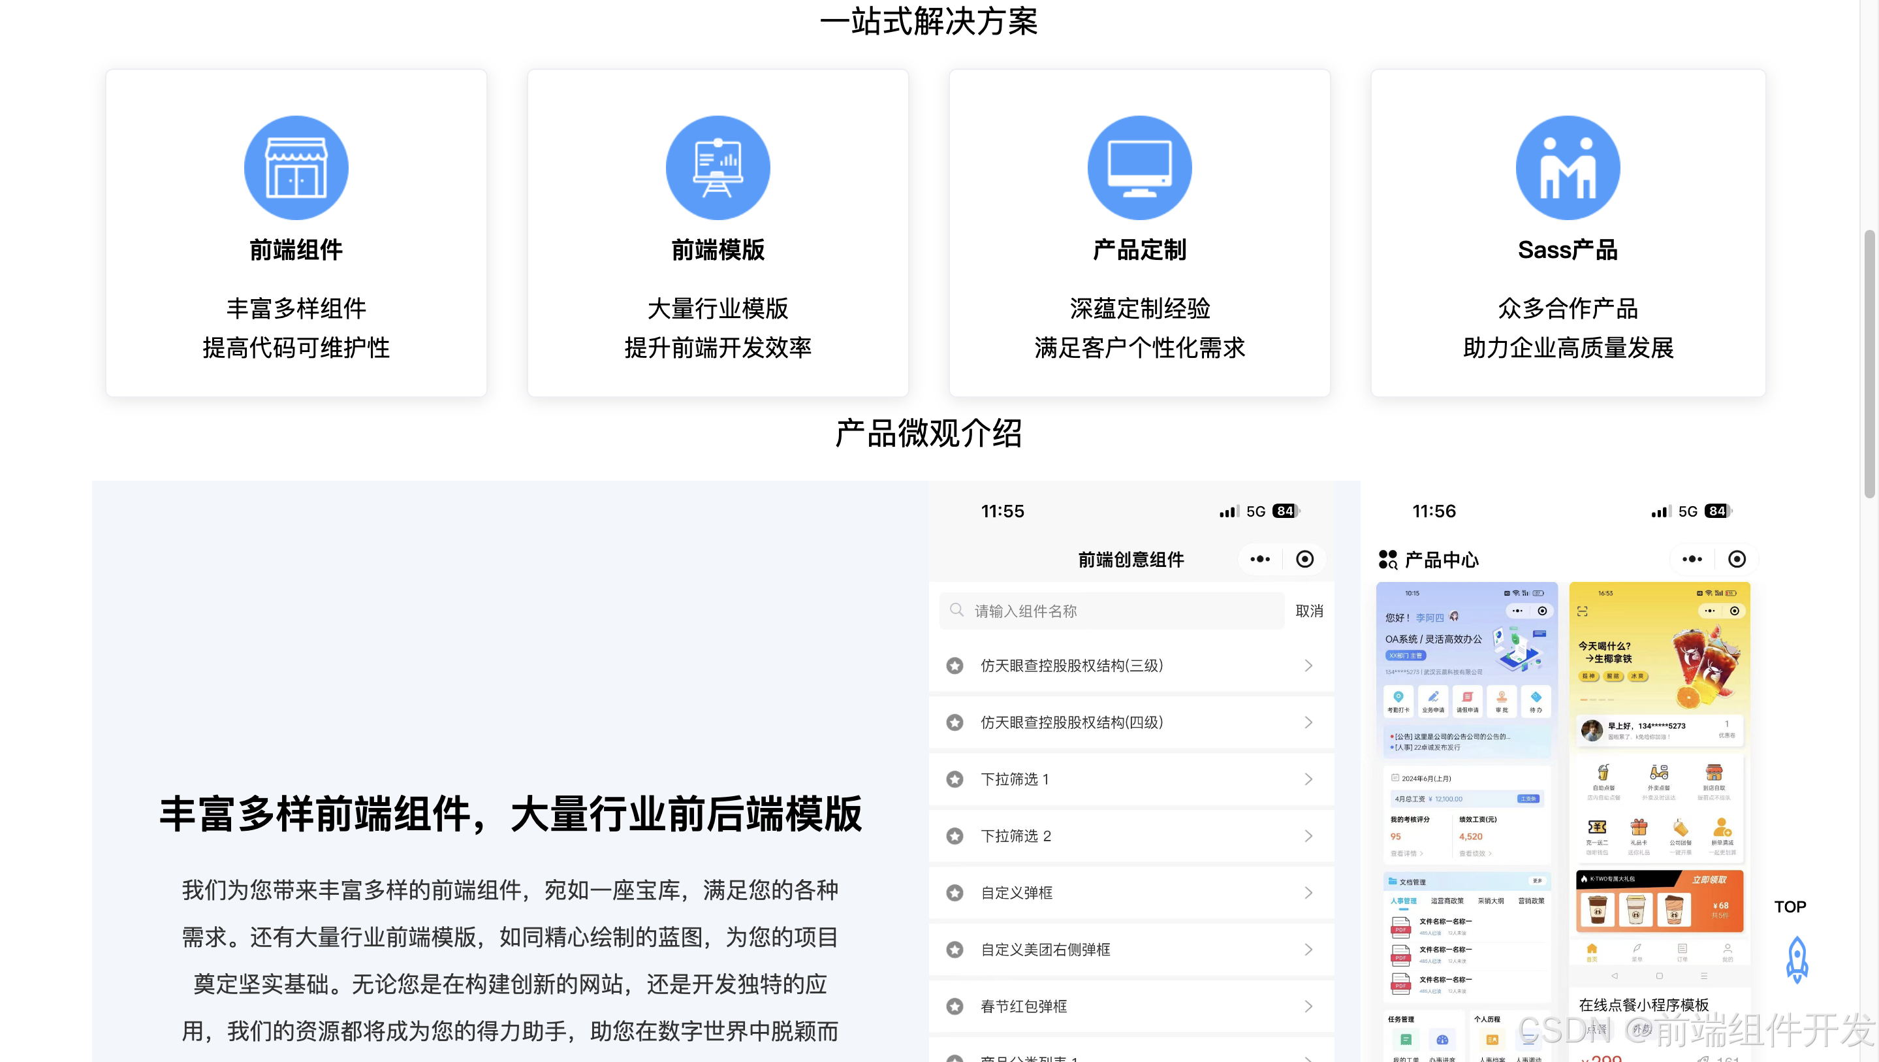This screenshot has width=1879, height=1062.
Task: Click the Sass产品 people icon
Action: [1568, 168]
